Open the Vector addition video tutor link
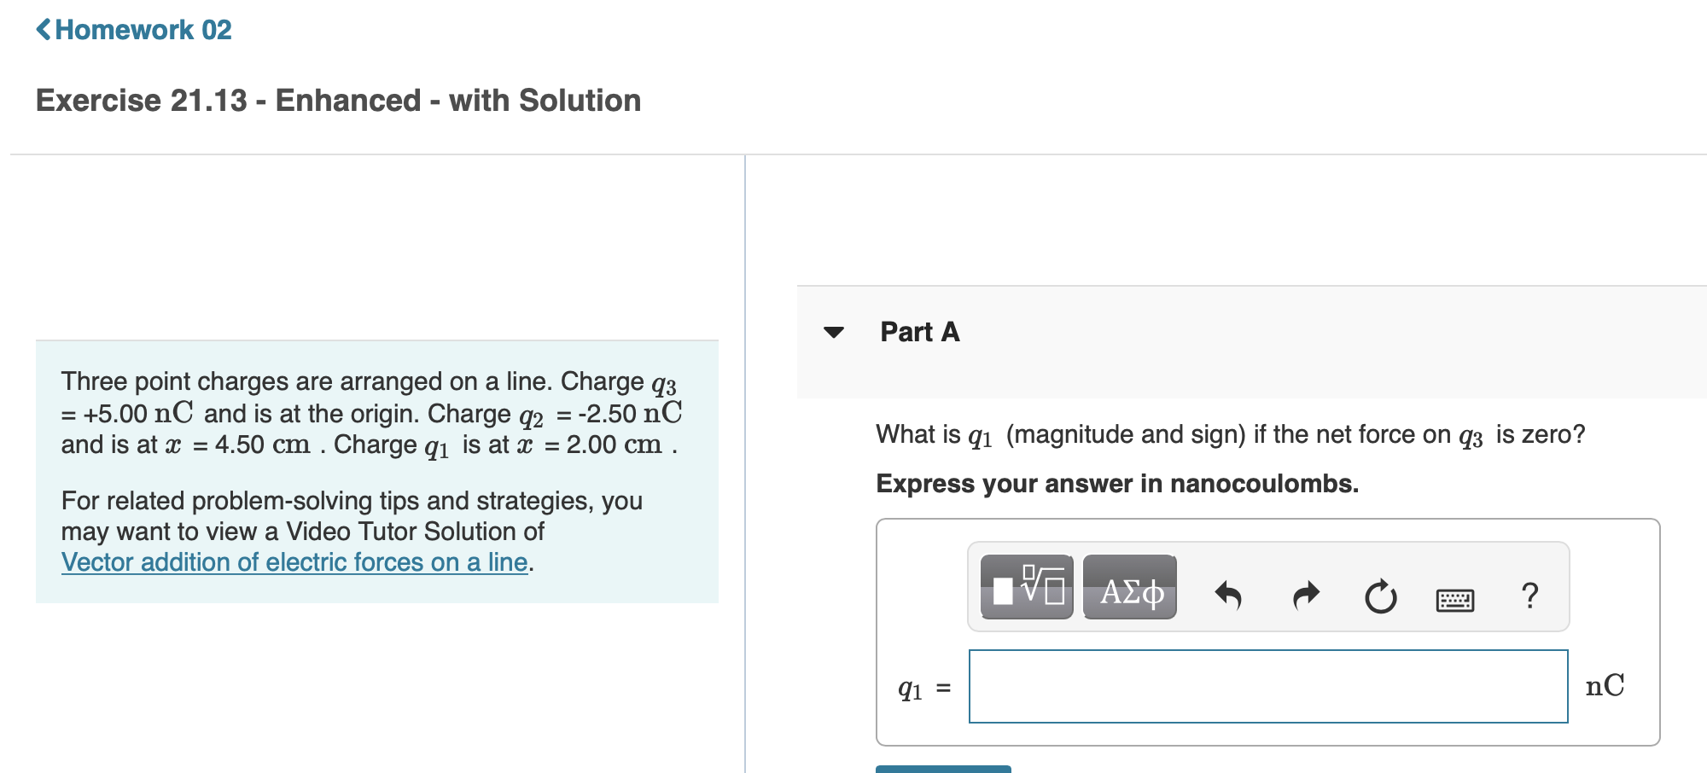This screenshot has width=1707, height=773. click(294, 561)
